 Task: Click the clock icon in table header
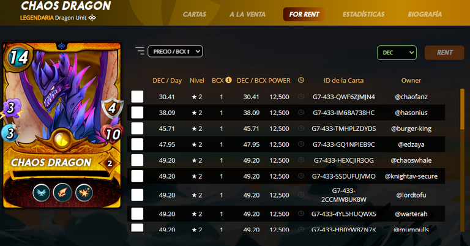301,80
